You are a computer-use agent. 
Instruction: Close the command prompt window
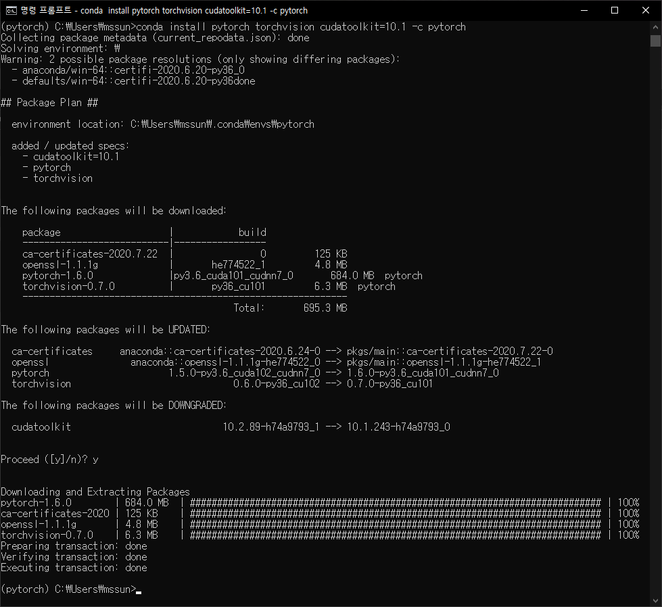[x=646, y=11]
